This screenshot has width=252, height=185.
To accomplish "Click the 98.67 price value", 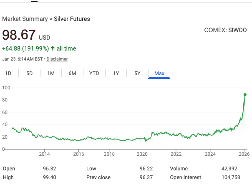I will coord(19,35).
